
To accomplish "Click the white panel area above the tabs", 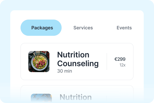I will 77,15.
